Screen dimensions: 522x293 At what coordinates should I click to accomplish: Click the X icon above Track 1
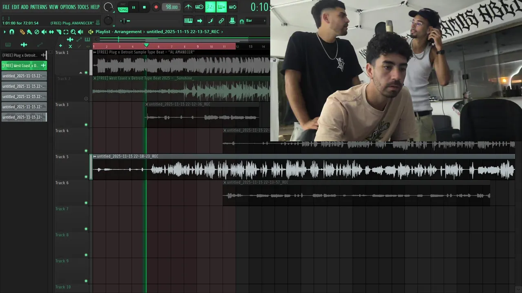click(70, 46)
